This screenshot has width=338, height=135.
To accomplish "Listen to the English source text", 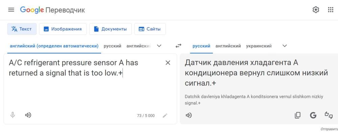I will [x=28, y=115].
